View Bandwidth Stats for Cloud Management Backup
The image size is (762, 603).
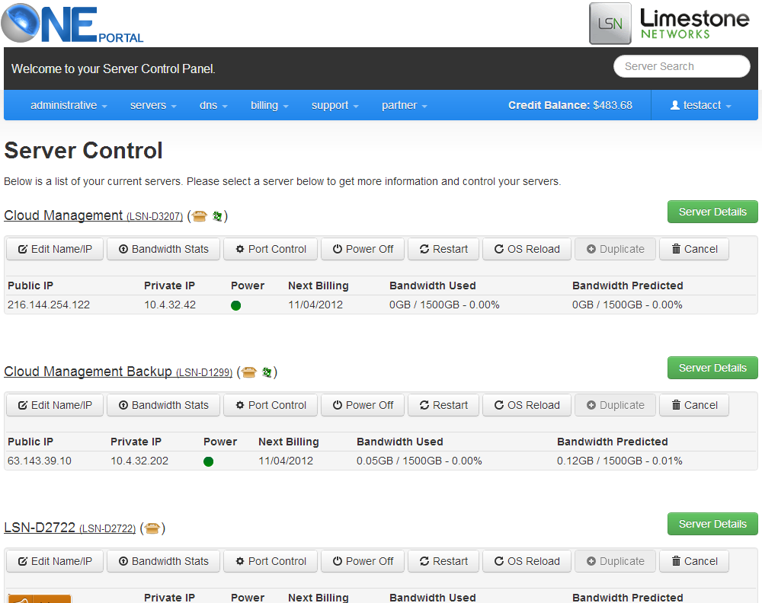pos(163,405)
